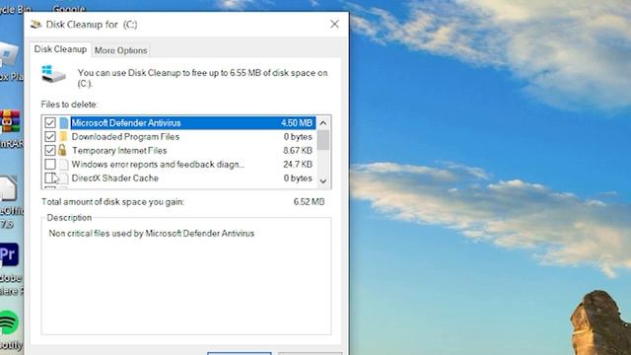Uncheck the Temporary Internet Files checkbox
This screenshot has width=631, height=355.
(50, 151)
